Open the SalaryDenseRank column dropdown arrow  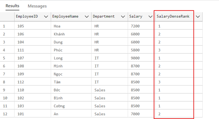tap(198, 17)
